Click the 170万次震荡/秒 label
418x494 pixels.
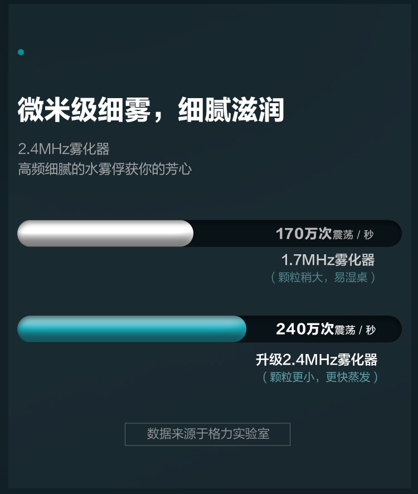325,234
